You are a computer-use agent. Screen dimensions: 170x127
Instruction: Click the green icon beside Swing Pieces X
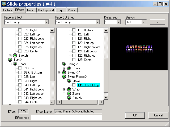[x=64, y=77]
